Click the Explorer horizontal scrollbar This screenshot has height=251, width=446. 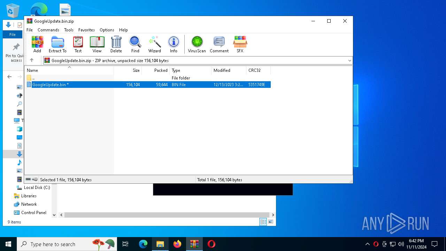point(167,215)
